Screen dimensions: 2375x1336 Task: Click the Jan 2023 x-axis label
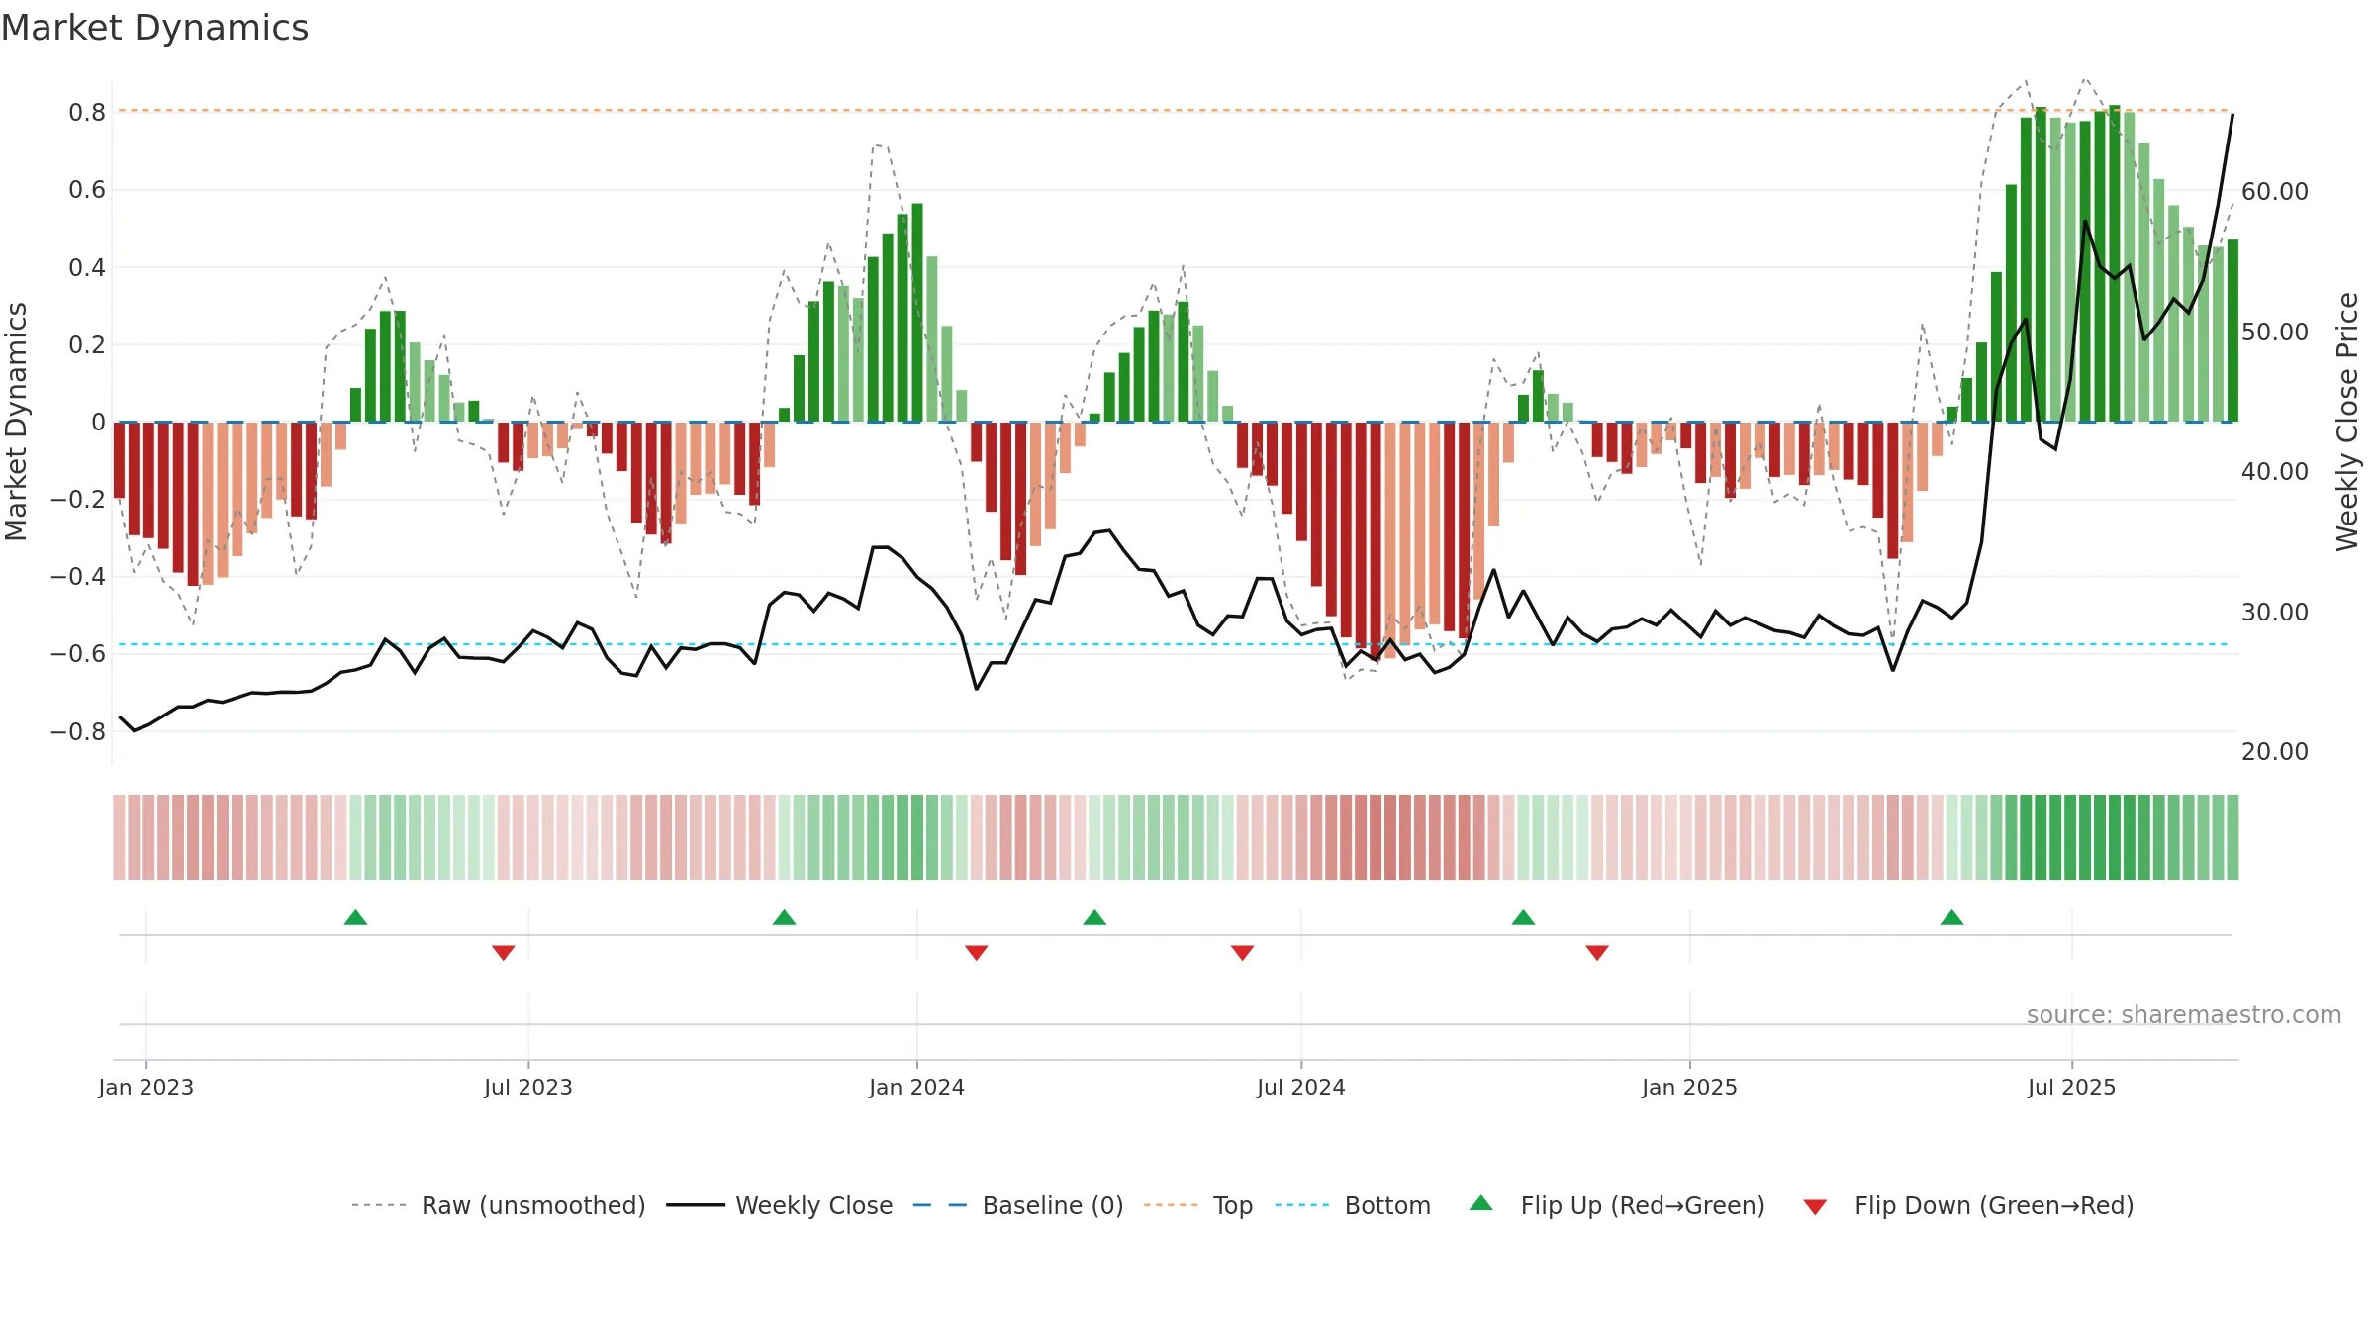[x=146, y=1087]
